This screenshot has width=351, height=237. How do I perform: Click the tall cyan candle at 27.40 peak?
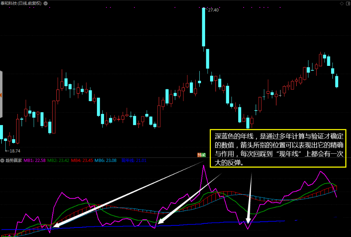point(203,27)
